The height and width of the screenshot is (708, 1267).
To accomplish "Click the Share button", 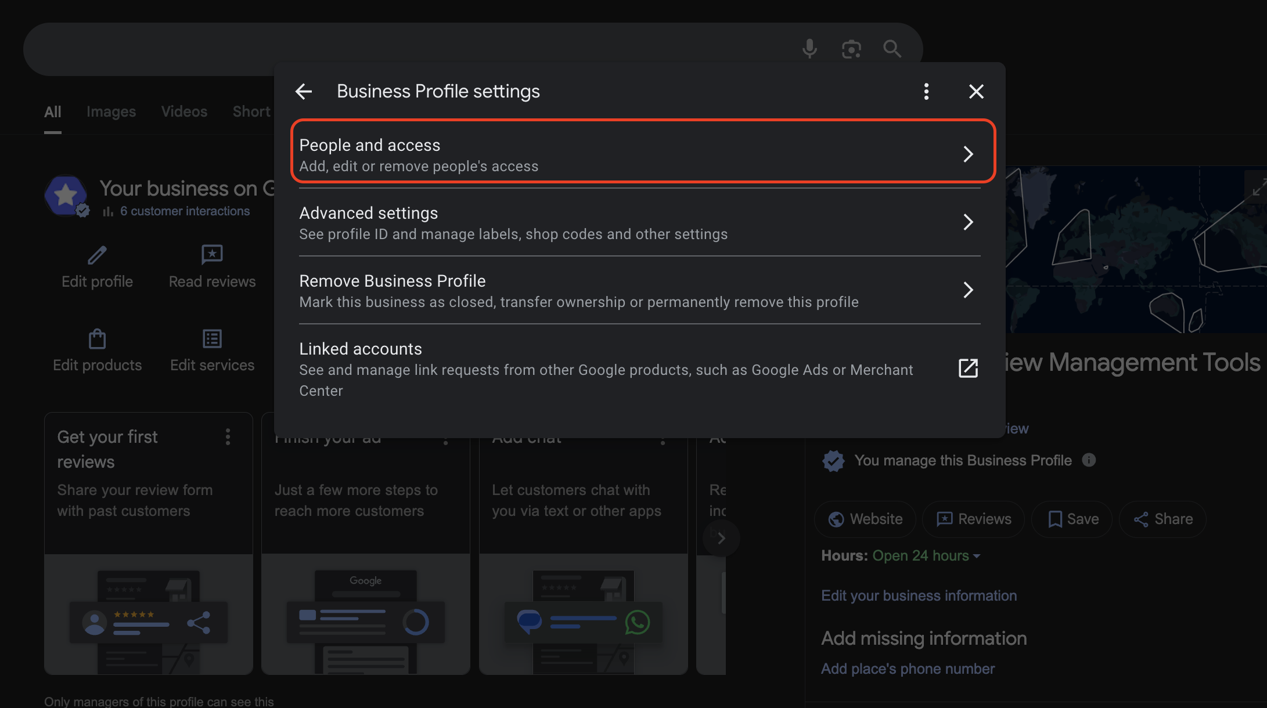I will coord(1163,519).
